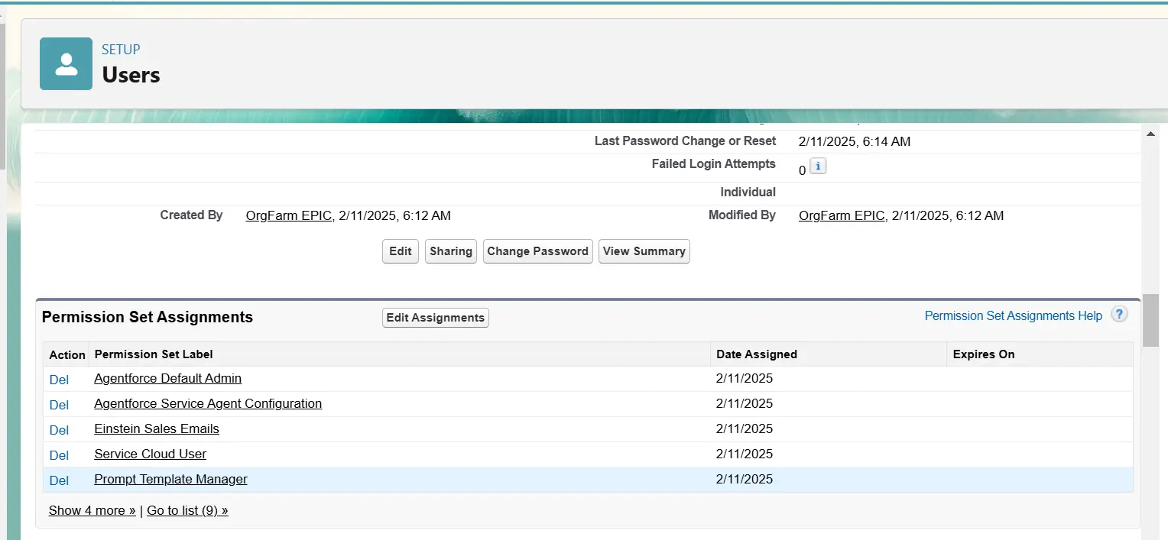Screen dimensions: 1168x540
Task: Delete the Prompt Template Manager assignment
Action: pos(59,480)
